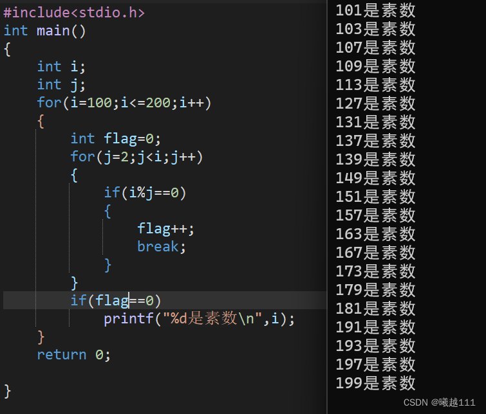Click output line '137是素数'
The width and height of the screenshot is (486, 414).
pyautogui.click(x=375, y=141)
